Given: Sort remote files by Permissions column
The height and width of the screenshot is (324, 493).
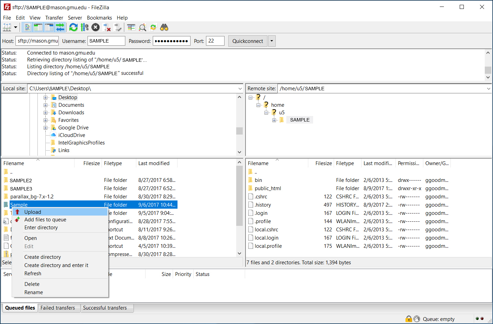Looking at the screenshot, I should click(409, 163).
